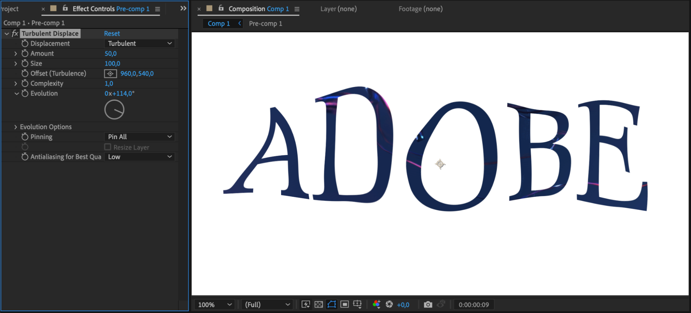Click the Size value 100,0
691x313 pixels.
112,63
